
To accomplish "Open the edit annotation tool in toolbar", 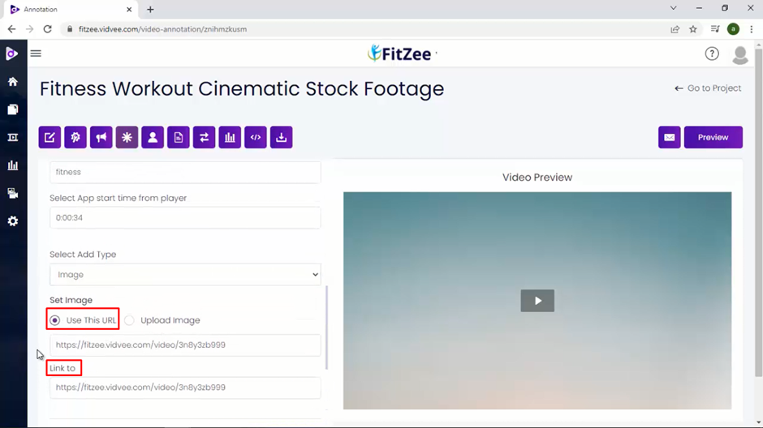I will click(x=50, y=138).
